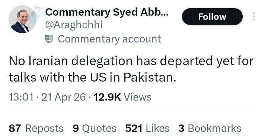The height and width of the screenshot is (136, 268).
Task: Click the 12.9K Views counter
Action: coord(122,97)
